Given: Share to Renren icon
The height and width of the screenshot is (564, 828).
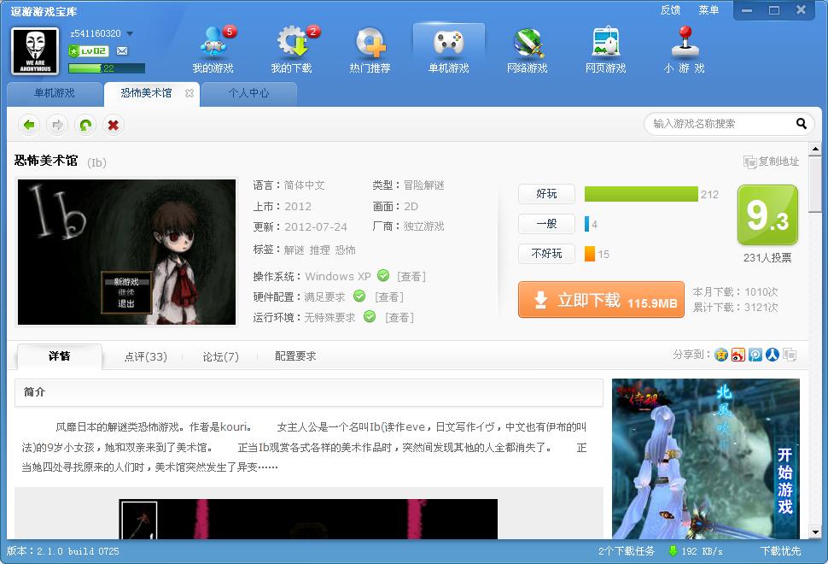Looking at the screenshot, I should click(772, 355).
